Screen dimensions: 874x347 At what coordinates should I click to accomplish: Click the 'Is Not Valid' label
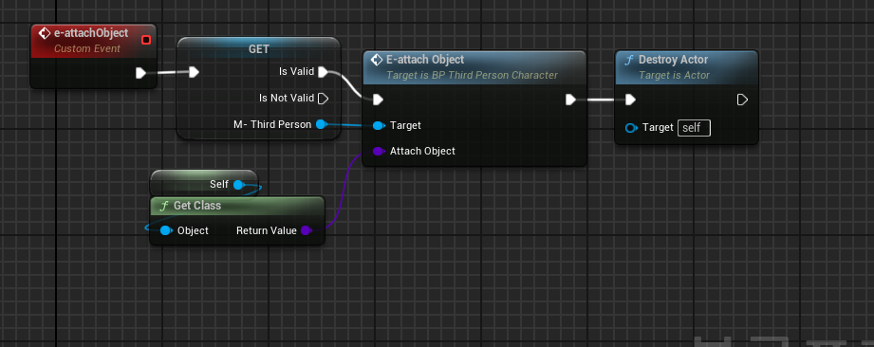click(287, 98)
